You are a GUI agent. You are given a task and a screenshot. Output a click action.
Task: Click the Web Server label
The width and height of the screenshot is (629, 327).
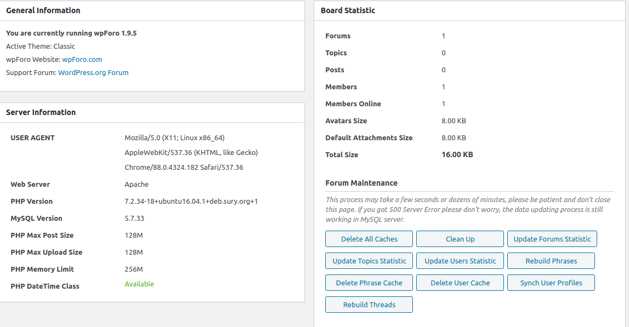coord(30,185)
